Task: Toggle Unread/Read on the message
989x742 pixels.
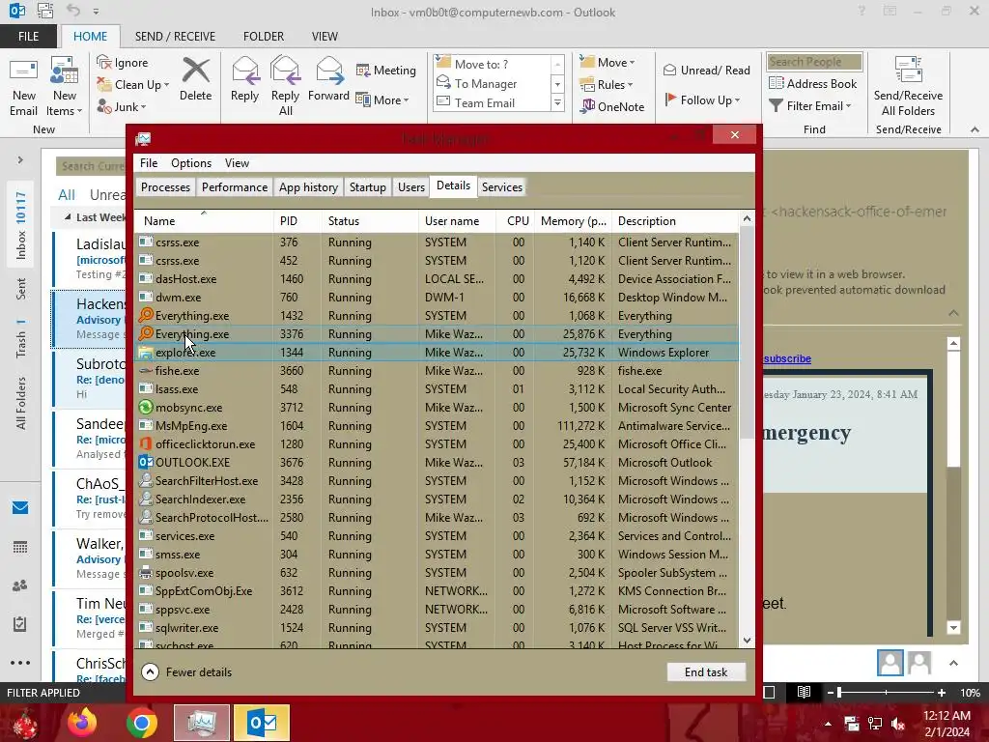Action: 706,70
